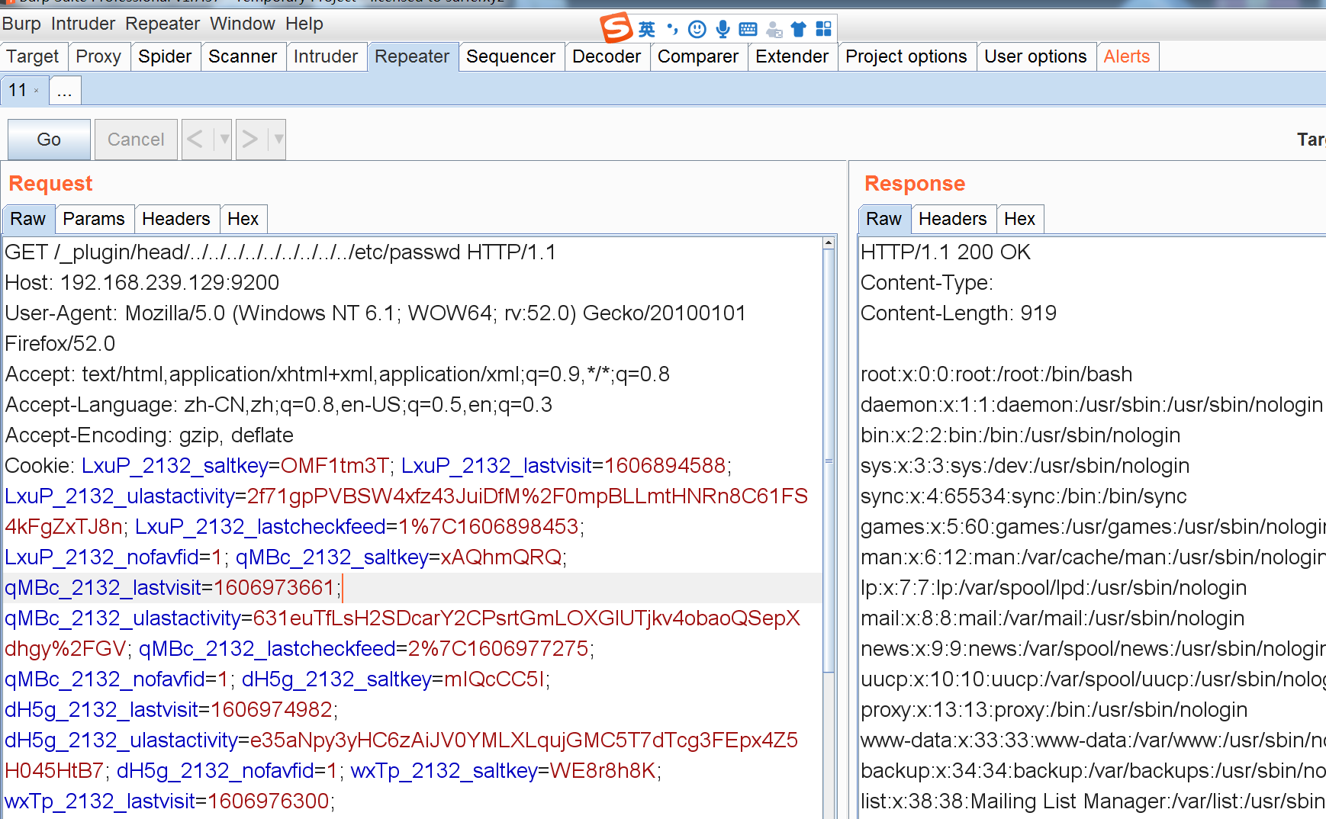Toggle Sogou punctuation mode icon
The width and height of the screenshot is (1326, 819).
(671, 28)
